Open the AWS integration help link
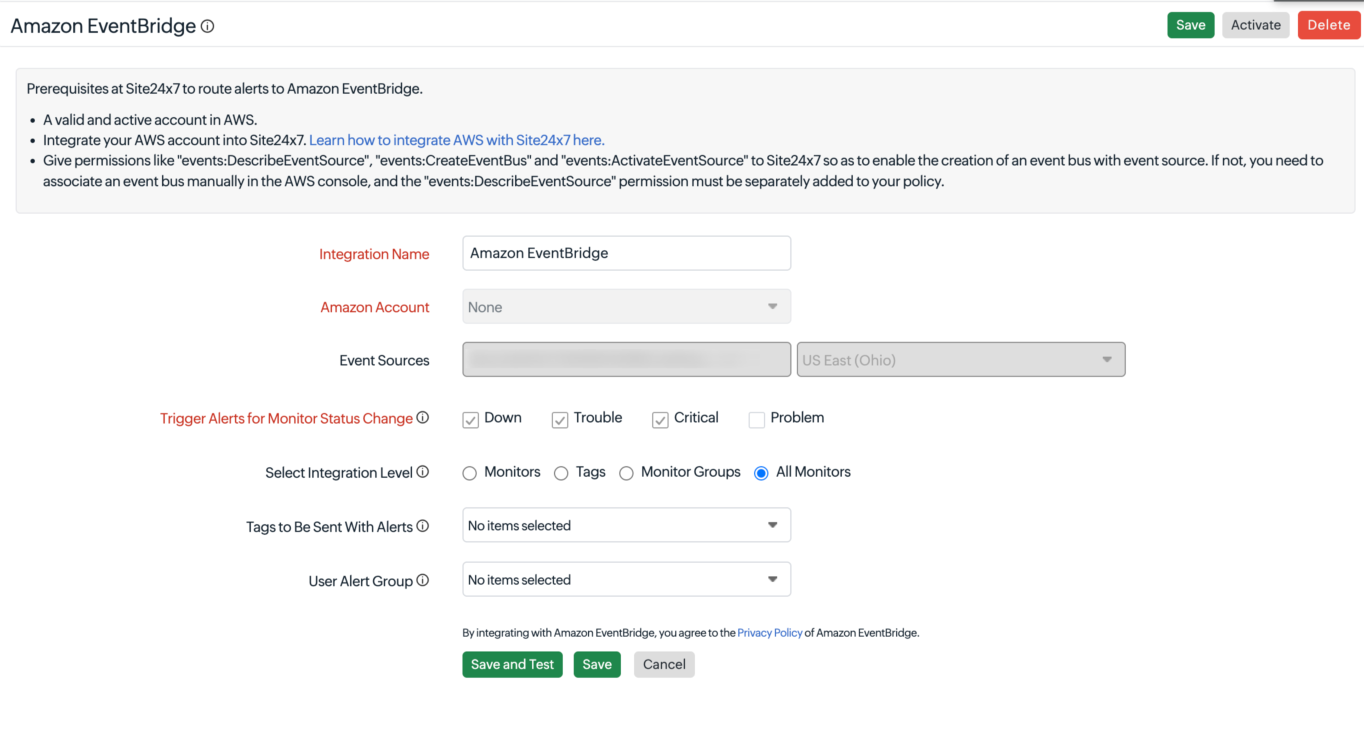 pyautogui.click(x=457, y=140)
